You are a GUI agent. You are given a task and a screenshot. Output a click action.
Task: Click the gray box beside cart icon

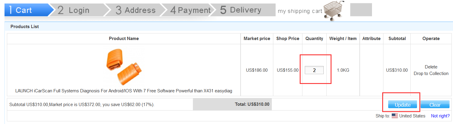361,10
